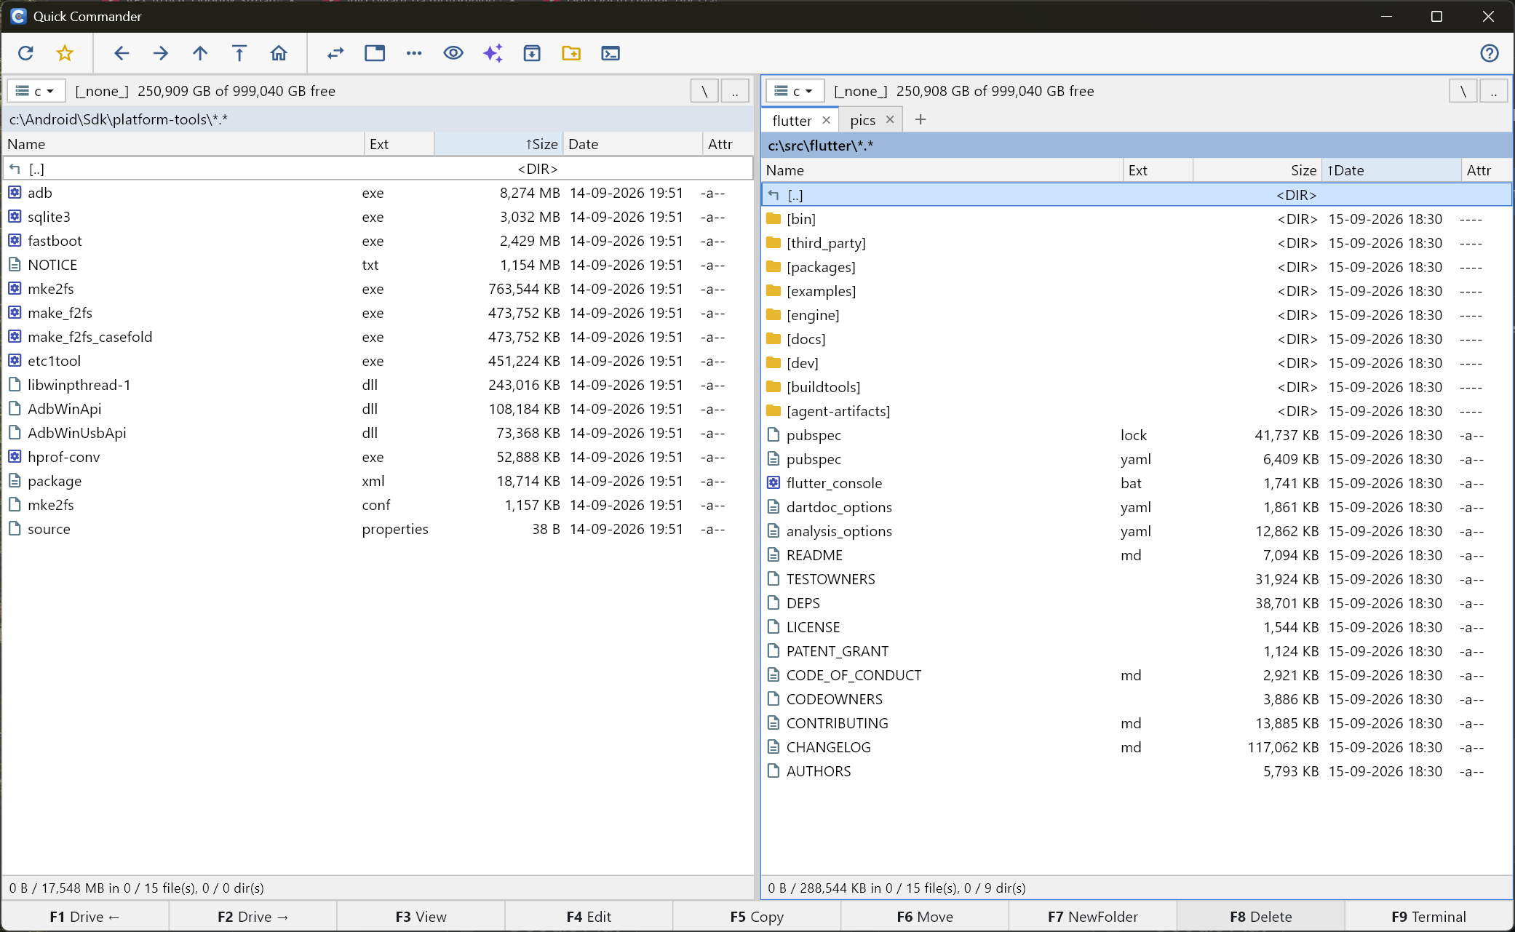The image size is (1515, 932).
Task: Add a new tab with plus button
Action: (920, 119)
